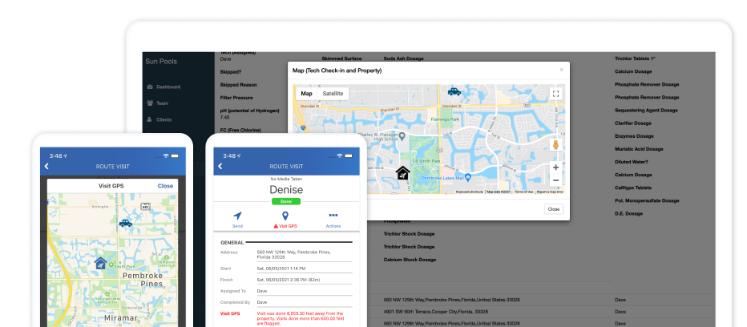
Task: Click the pH value 7.40
Action: click(224, 117)
